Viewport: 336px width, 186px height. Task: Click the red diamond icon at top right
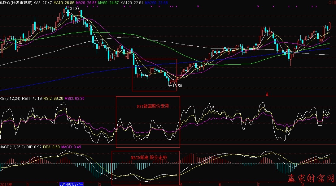pyautogui.click(x=330, y=2)
